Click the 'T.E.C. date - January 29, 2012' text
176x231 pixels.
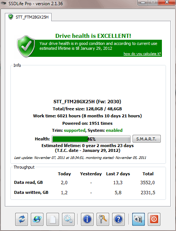(x=88, y=150)
